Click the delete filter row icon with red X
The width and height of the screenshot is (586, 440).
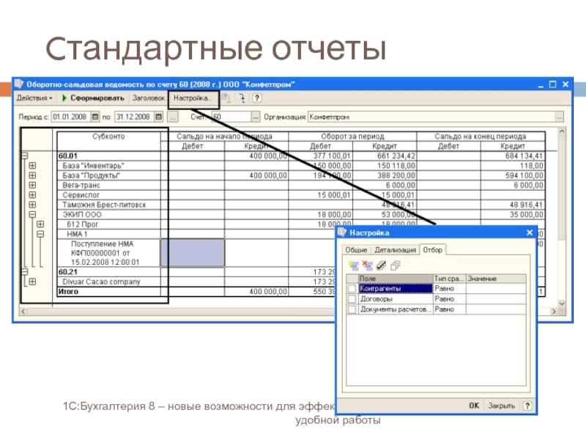[368, 265]
